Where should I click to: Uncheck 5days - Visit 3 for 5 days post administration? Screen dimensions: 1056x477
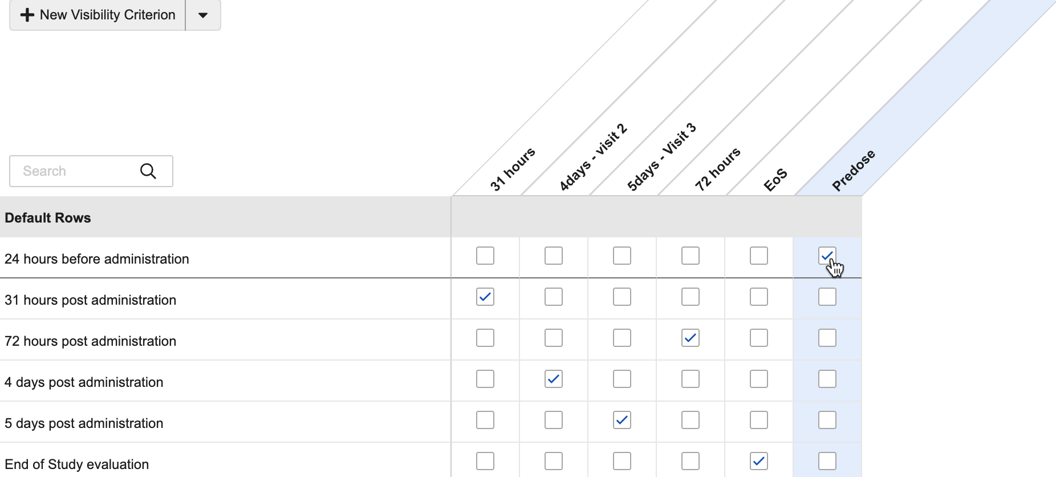tap(622, 420)
